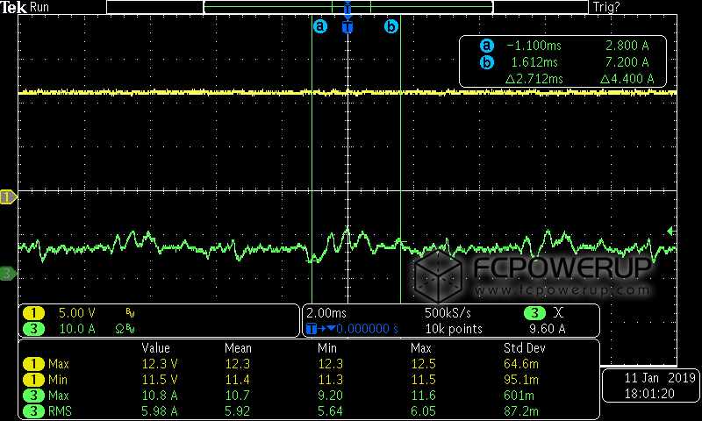This screenshot has height=421, width=702.
Task: Select trigger delay 0.000000 s readout
Action: (x=367, y=329)
